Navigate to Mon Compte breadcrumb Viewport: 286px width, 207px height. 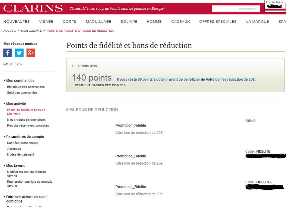[x=31, y=31]
